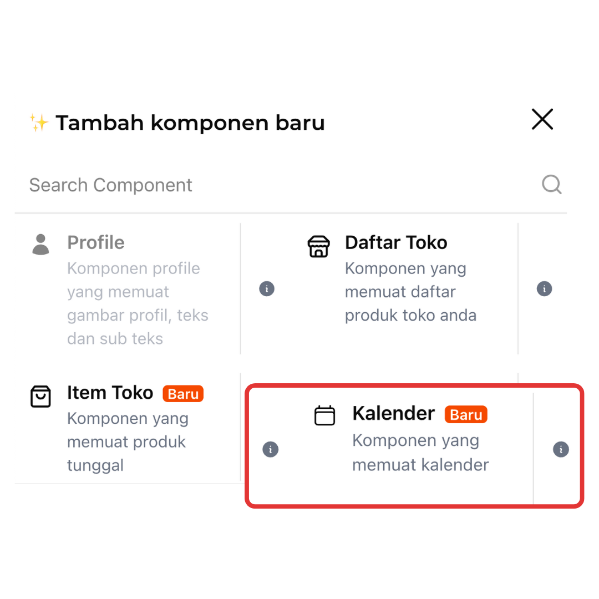The height and width of the screenshot is (599, 599).
Task: Click the sparkle icon in the header
Action: (39, 123)
